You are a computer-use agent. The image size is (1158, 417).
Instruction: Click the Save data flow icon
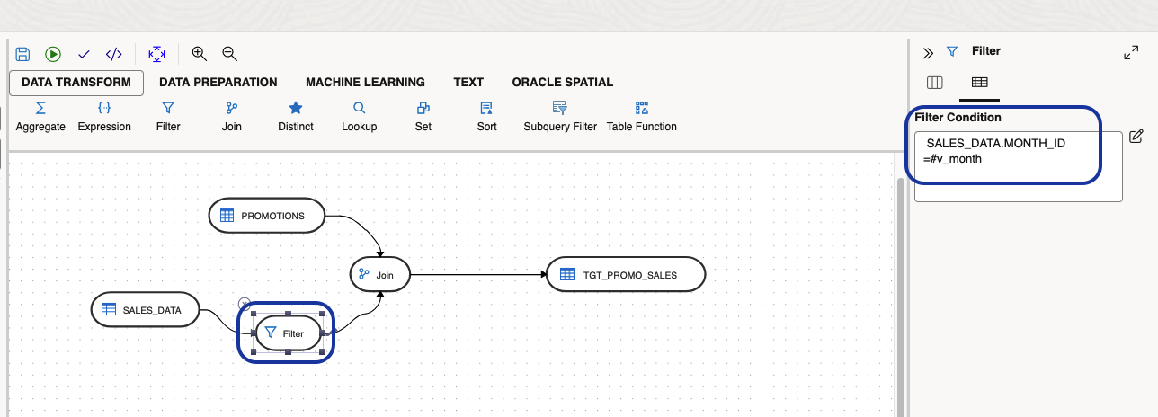(x=23, y=54)
